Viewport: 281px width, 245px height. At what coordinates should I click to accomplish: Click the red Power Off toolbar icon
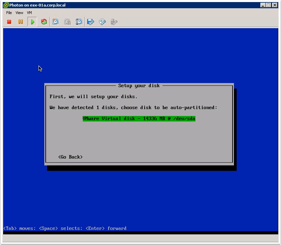point(9,22)
